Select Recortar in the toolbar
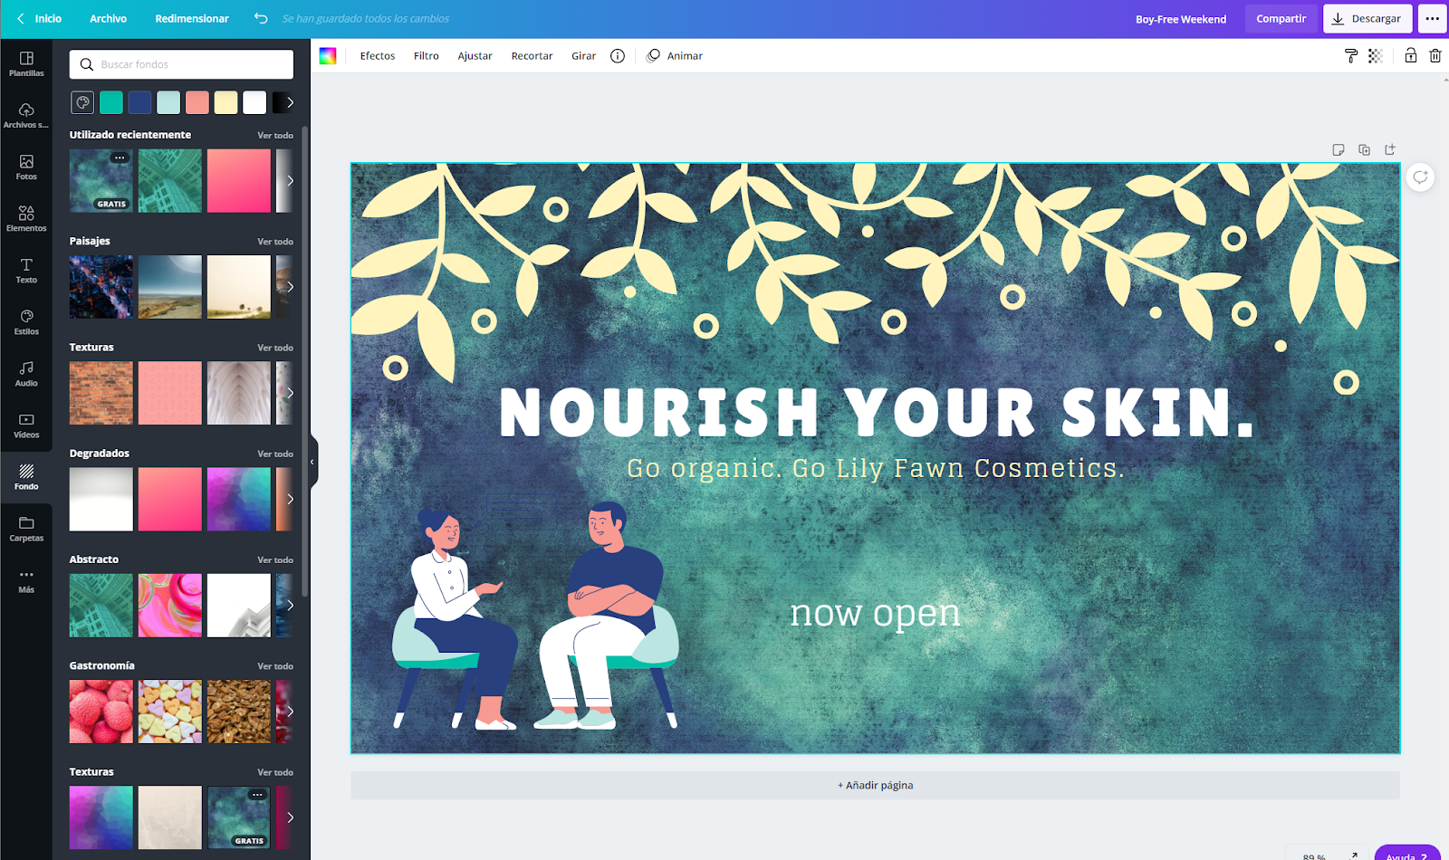Screen dimensions: 1449x860 [532, 56]
